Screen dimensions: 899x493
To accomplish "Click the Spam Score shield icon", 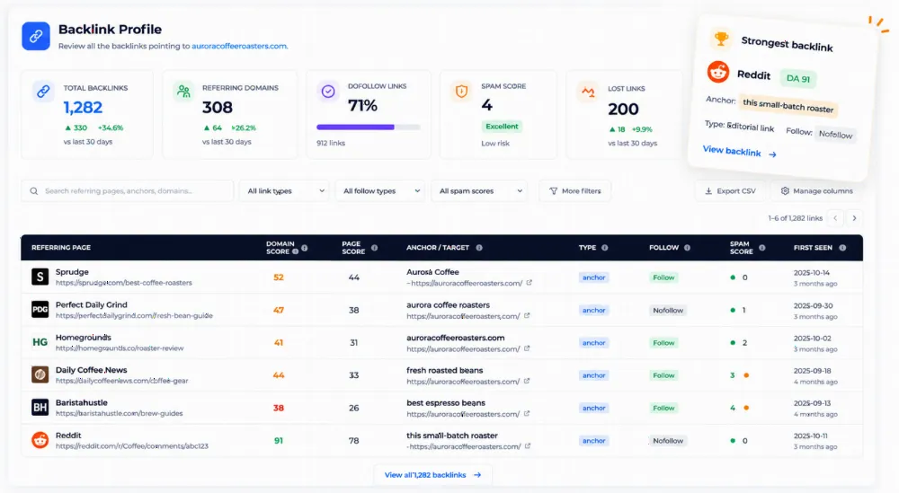I will tap(461, 91).
